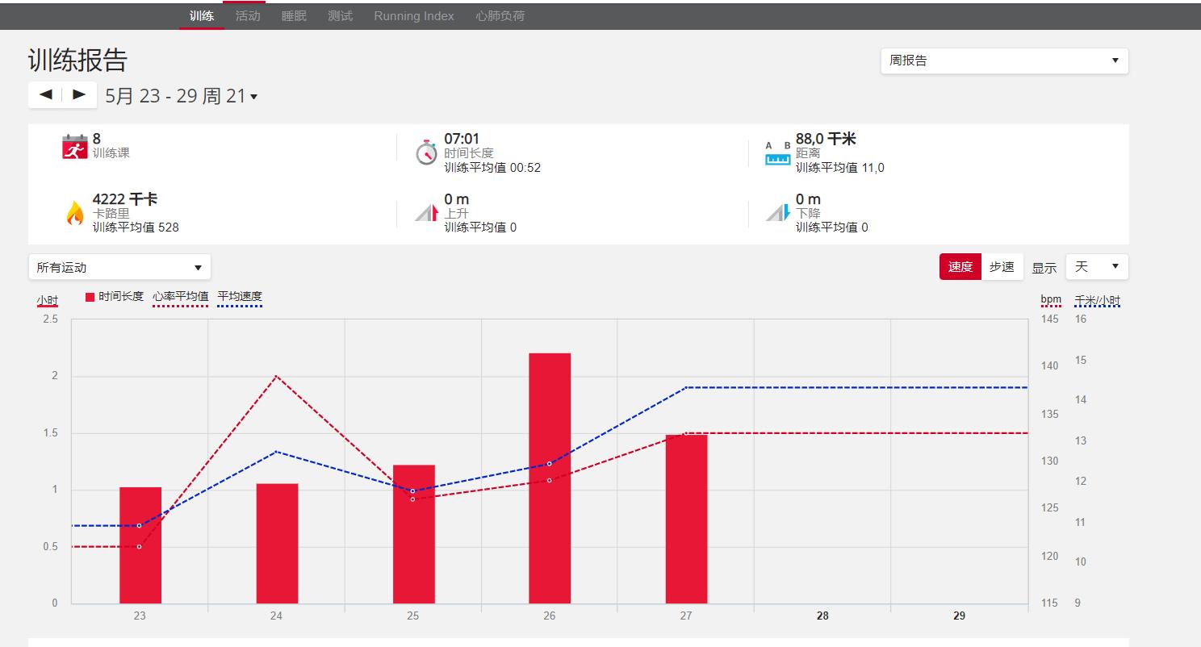Click the 平均速度 legend link
This screenshot has width=1201, height=647.
pyautogui.click(x=240, y=297)
